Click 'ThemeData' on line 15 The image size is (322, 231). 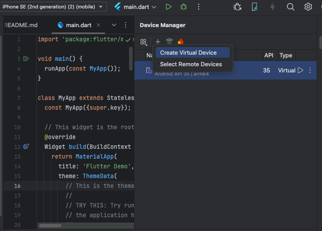(98, 176)
